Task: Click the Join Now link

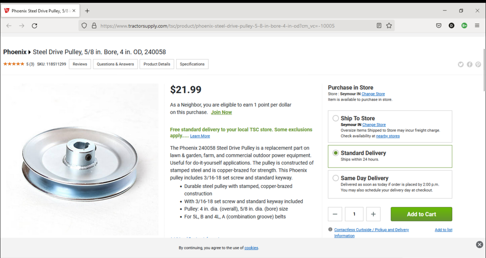Action: click(x=222, y=112)
